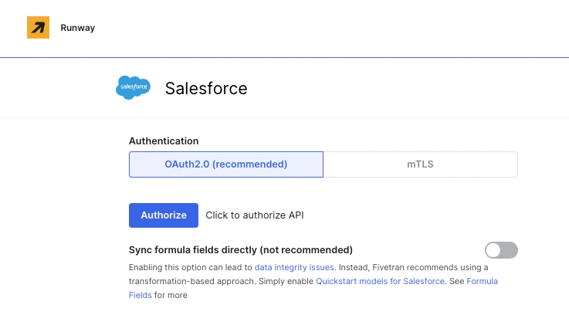Click the 'Click to authorize API' text
569x315 pixels.
pyautogui.click(x=255, y=215)
